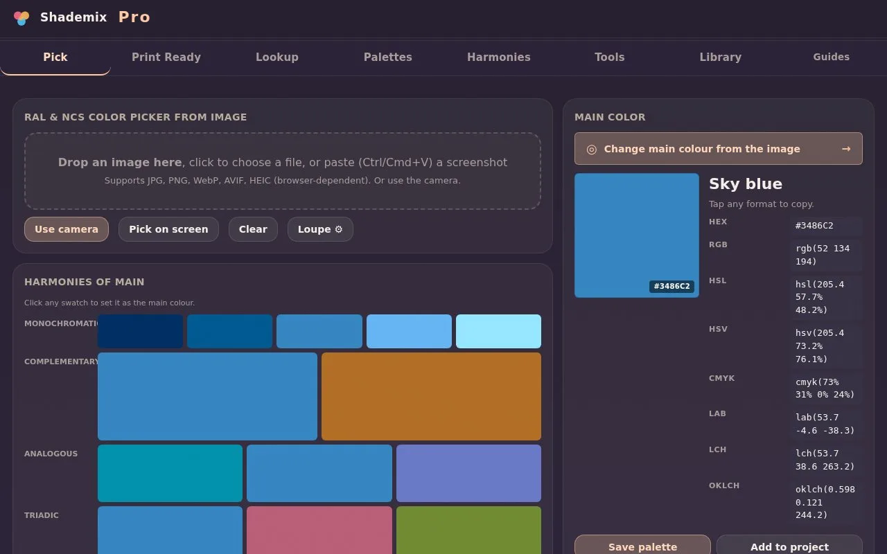Click Change main colour from the image
887x554 pixels.
tap(719, 149)
